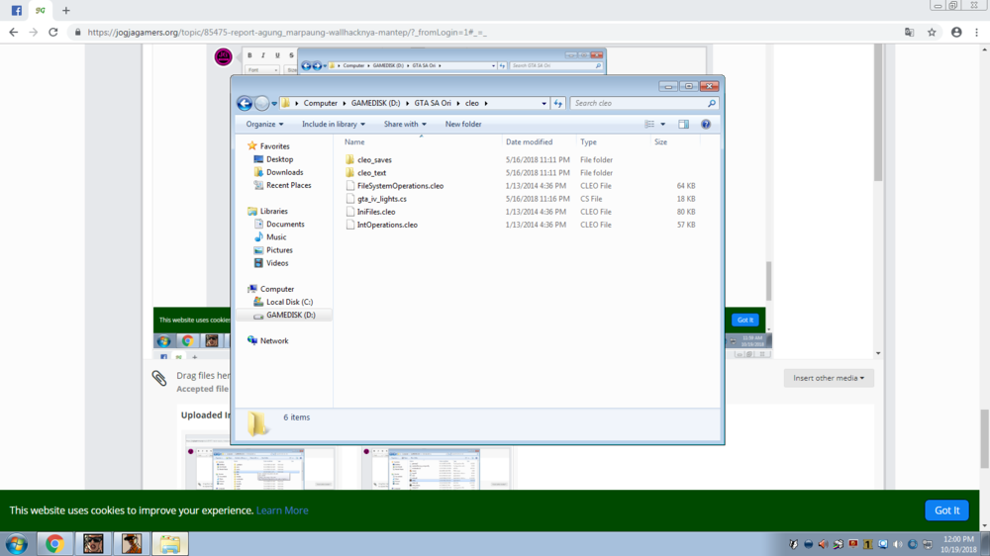Open Chrome profile icon
990x556 pixels.
956,33
